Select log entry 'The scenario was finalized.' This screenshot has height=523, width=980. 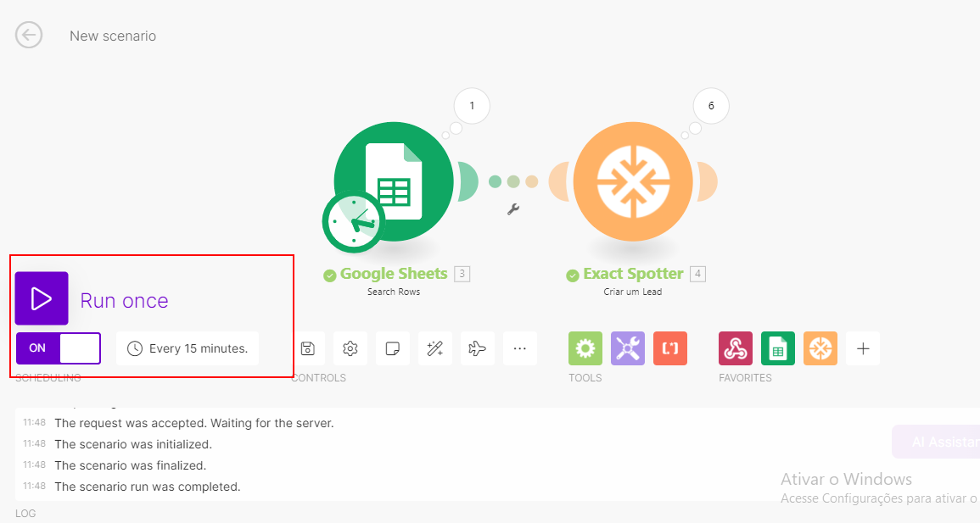tap(130, 465)
